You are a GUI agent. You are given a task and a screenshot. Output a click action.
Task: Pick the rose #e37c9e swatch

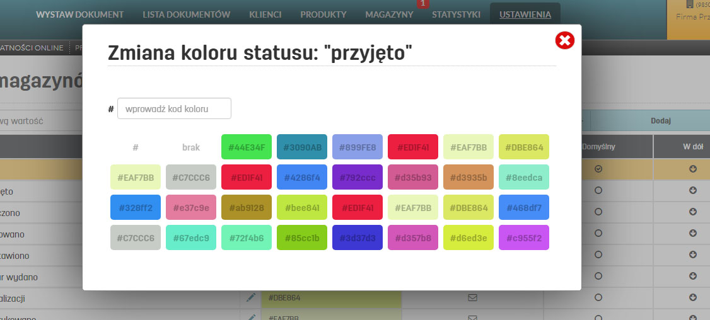[191, 207]
